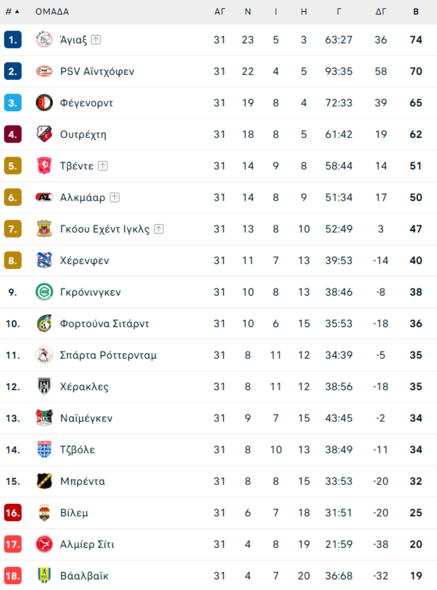The image size is (437, 590).
Task: Click the Utrecht club shield logo
Action: point(44,134)
